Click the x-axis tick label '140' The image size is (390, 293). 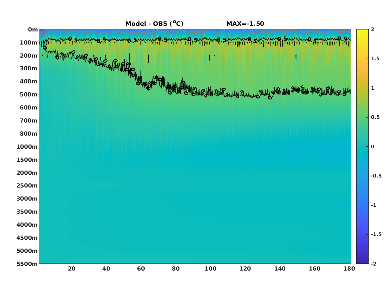tap(280, 269)
